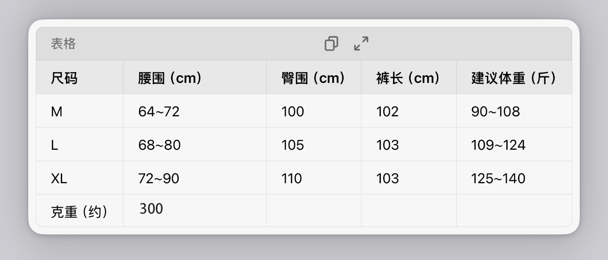Expand the table to fullscreen view
Image resolution: width=608 pixels, height=260 pixels.
[x=361, y=44]
